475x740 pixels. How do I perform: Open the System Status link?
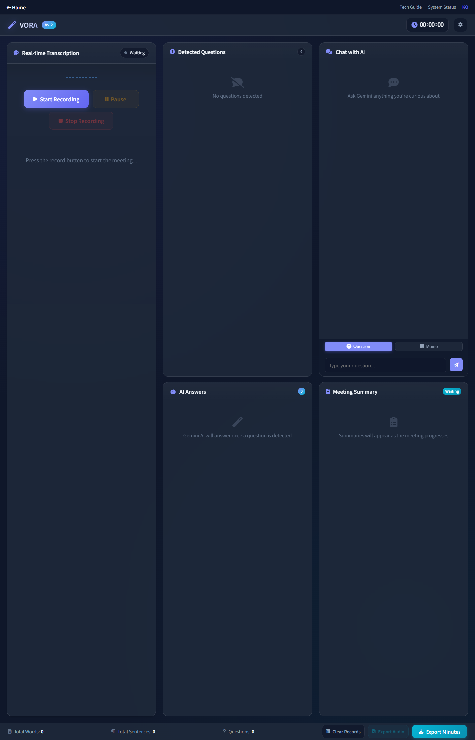coord(442,7)
